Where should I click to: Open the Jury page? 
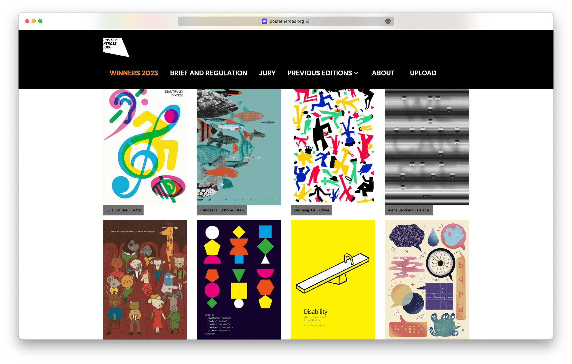(x=267, y=73)
